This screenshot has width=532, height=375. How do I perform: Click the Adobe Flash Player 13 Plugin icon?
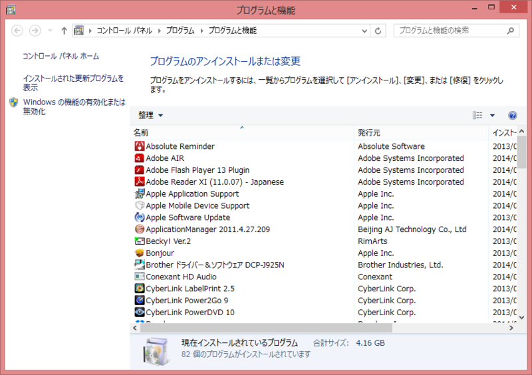tap(140, 170)
